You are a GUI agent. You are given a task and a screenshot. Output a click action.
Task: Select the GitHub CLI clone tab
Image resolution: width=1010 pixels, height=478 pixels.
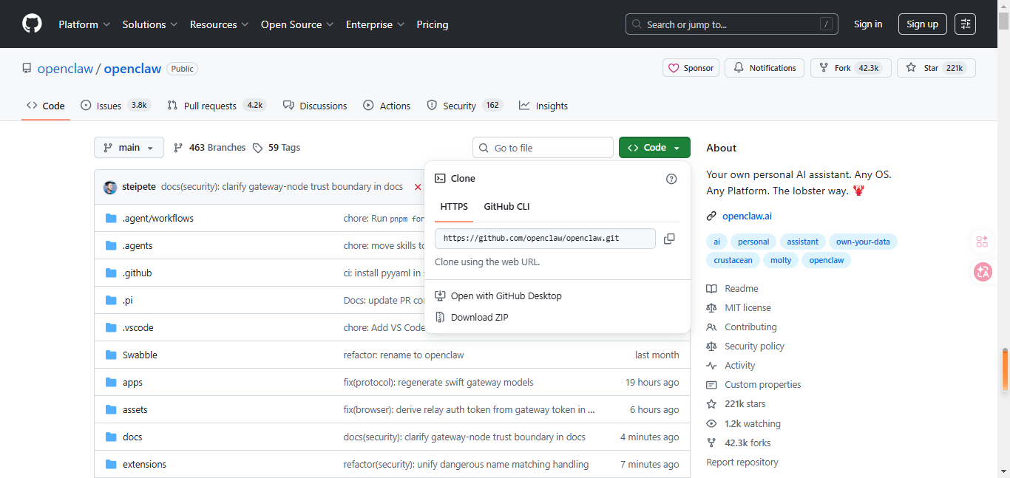pos(506,207)
